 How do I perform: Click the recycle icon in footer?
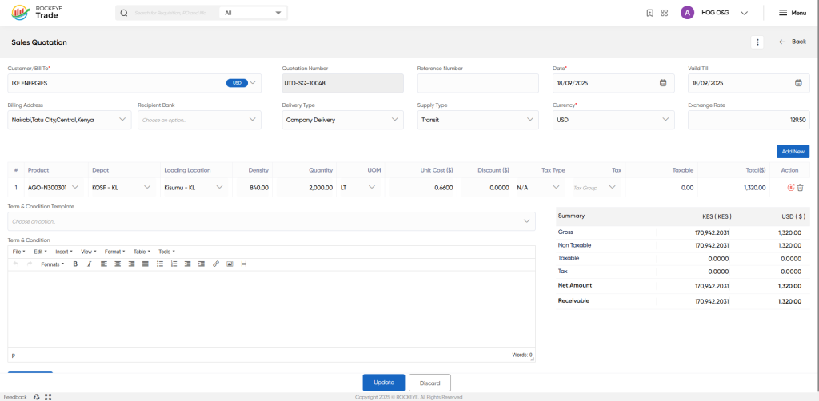(37, 397)
